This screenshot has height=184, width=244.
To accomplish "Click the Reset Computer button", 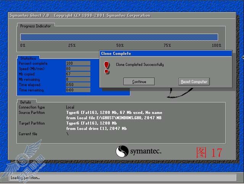I will tap(194, 82).
